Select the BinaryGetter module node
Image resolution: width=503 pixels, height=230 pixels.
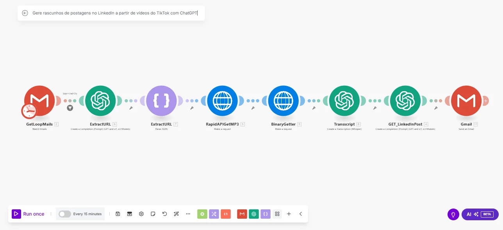tap(283, 101)
